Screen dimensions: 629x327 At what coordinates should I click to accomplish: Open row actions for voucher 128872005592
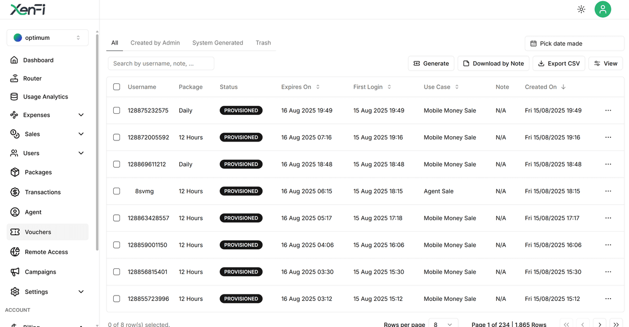608,137
